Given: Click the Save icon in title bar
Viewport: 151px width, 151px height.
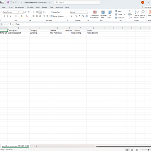Looking at the screenshot, I should pos(8,2).
